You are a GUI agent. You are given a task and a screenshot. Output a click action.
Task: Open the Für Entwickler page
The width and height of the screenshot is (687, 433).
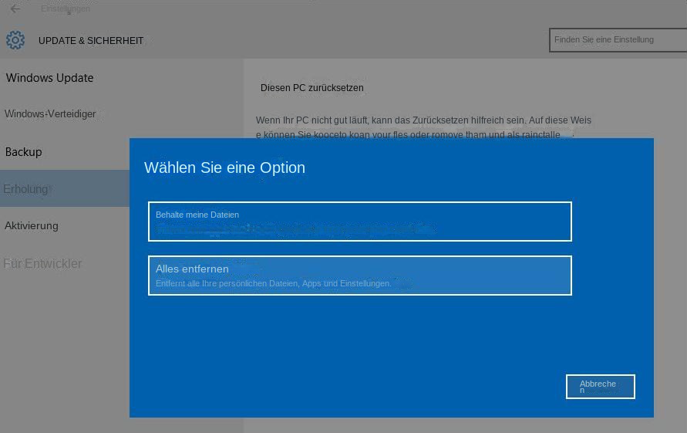pyautogui.click(x=42, y=264)
